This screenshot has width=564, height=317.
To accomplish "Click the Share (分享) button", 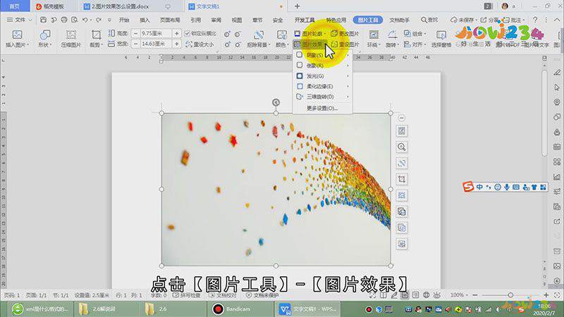I will point(489,20).
